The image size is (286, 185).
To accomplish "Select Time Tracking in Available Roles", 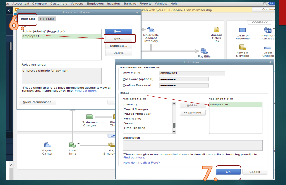I will (148, 128).
